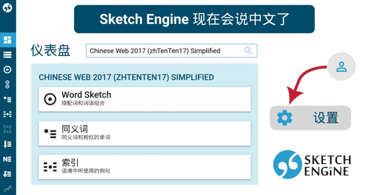Open the 同义词 thesaurus card

tap(144, 133)
